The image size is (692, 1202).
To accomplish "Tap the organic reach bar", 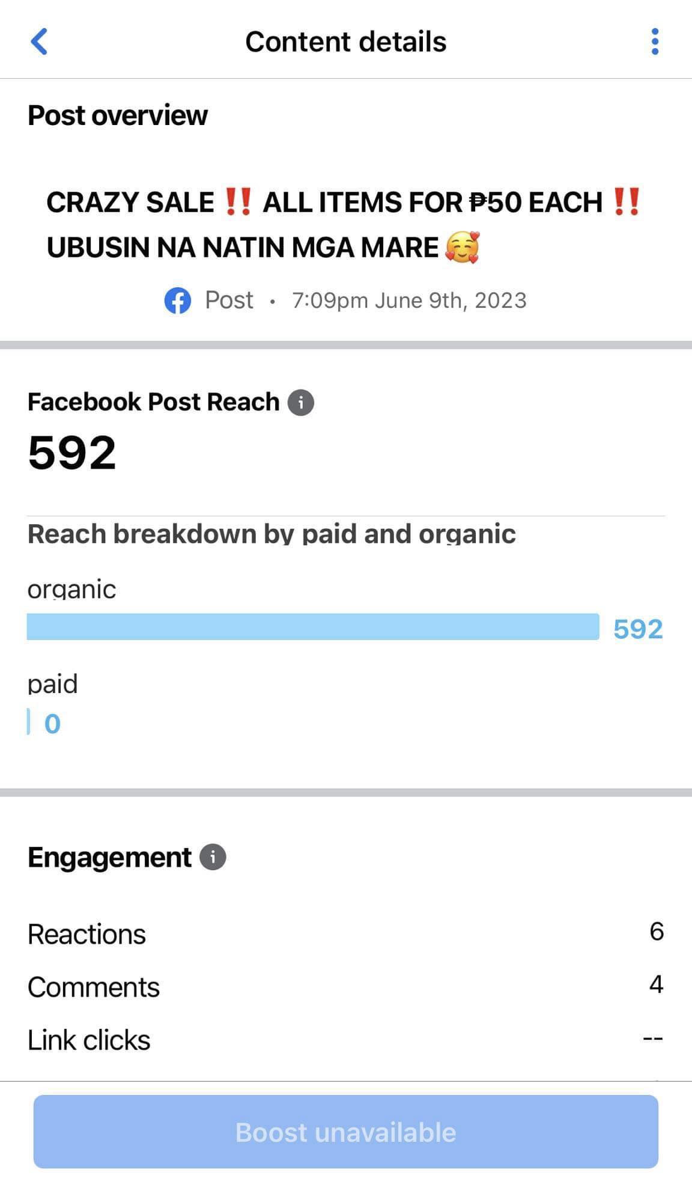I will tap(312, 627).
